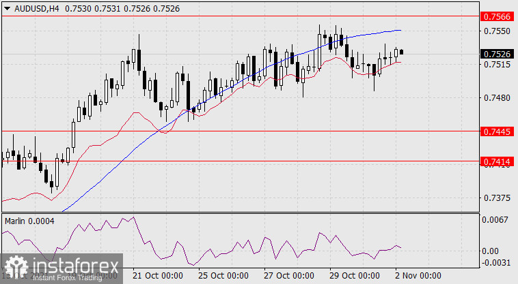Viewport: 518px width, 284px height.
Task: Click the OHLC price values in header
Action: tap(96, 7)
